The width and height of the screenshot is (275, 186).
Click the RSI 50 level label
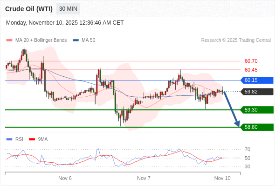click(x=247, y=158)
